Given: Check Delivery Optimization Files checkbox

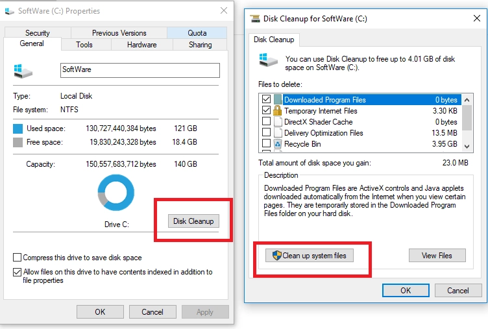Looking at the screenshot, I should (266, 132).
